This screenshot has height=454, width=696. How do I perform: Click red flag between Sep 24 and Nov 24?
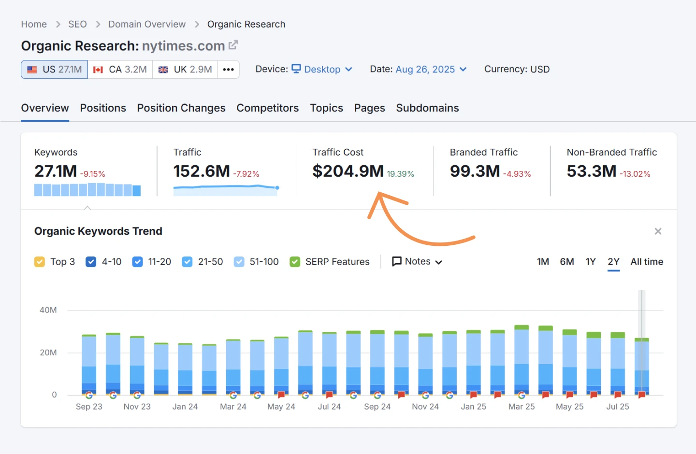pyautogui.click(x=401, y=395)
